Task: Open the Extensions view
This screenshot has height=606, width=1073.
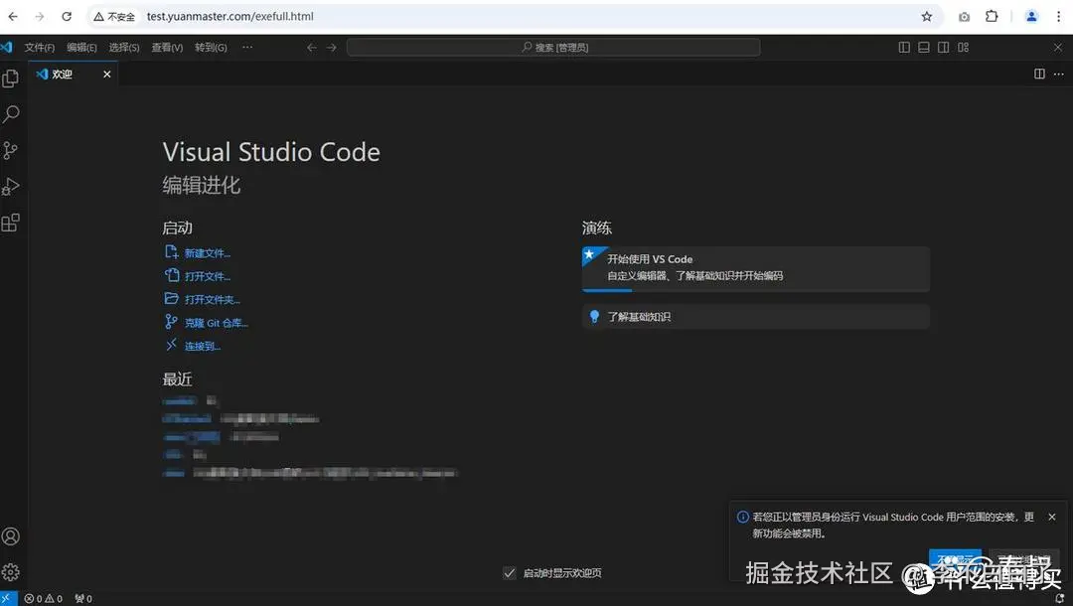Action: click(10, 223)
